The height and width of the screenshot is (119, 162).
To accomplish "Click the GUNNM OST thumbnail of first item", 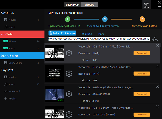I will [55, 53].
